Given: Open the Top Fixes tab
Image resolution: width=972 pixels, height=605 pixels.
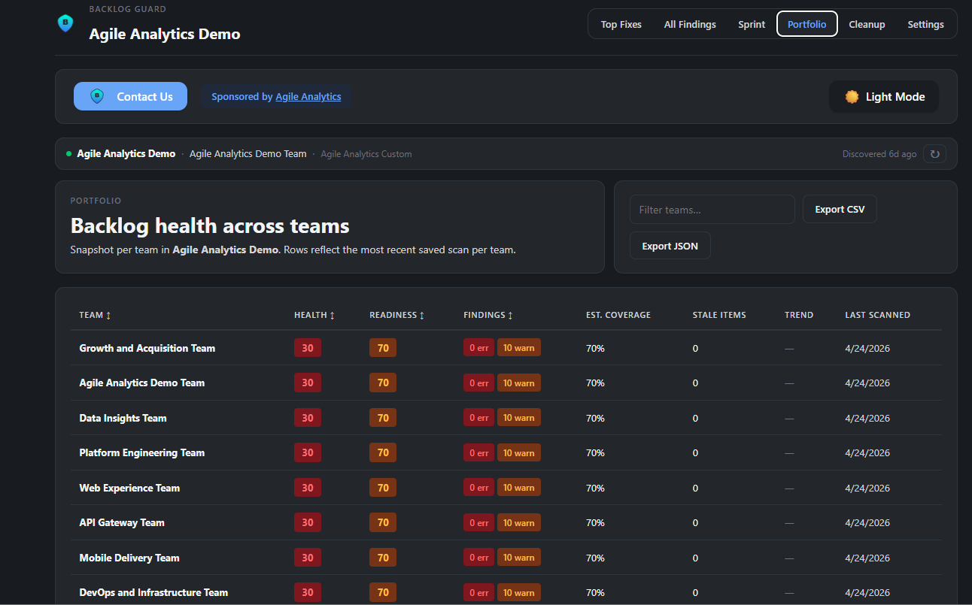Looking at the screenshot, I should click(x=621, y=24).
